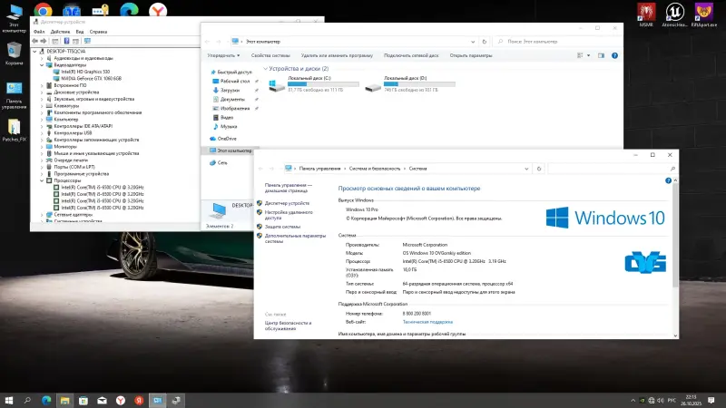Open OneDrive in Explorer sidebar
This screenshot has width=726, height=408.
pos(227,139)
